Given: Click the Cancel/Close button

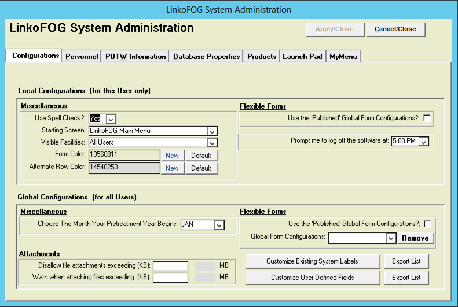Looking at the screenshot, I should 395,29.
